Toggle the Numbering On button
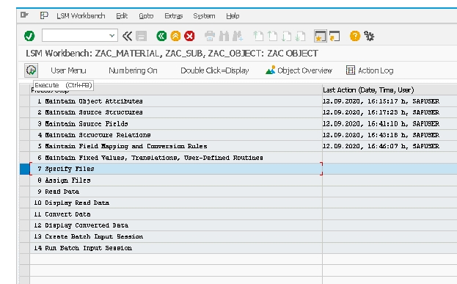This screenshot has height=284, width=457. pyautogui.click(x=133, y=70)
